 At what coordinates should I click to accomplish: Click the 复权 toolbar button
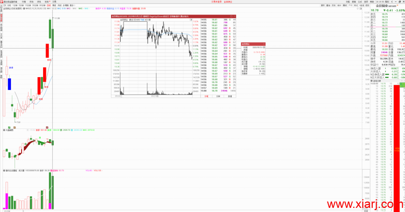coord(322,5)
